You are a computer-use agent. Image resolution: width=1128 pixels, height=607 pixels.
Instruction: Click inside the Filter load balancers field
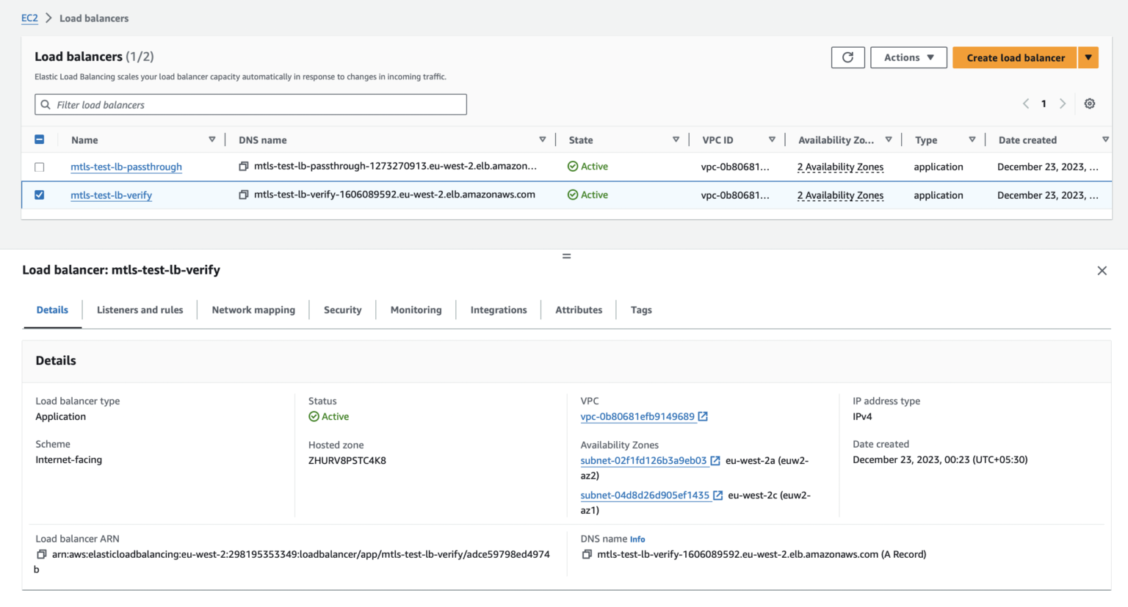point(250,104)
